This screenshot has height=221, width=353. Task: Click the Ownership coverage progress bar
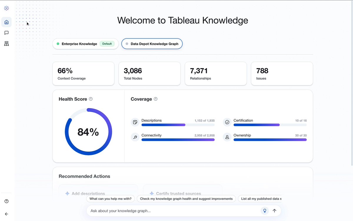coord(270,140)
